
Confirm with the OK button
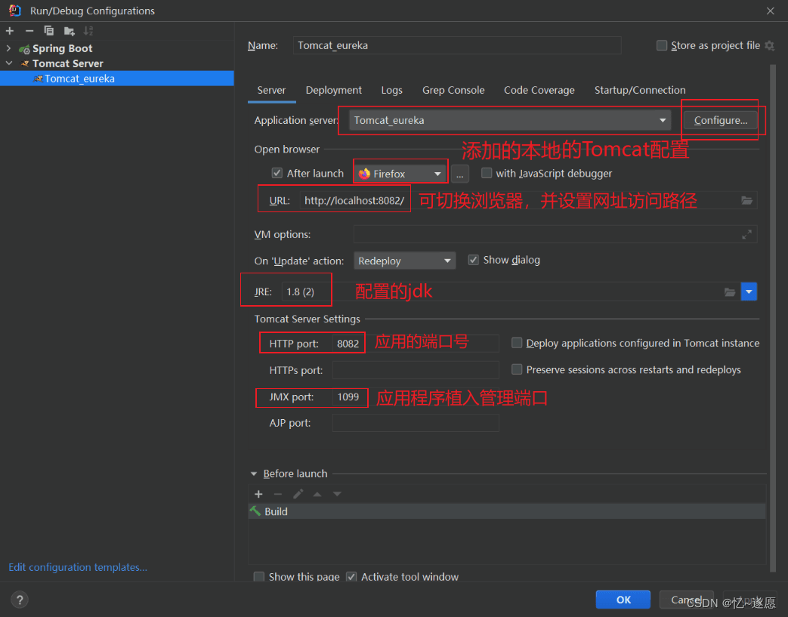tap(623, 600)
